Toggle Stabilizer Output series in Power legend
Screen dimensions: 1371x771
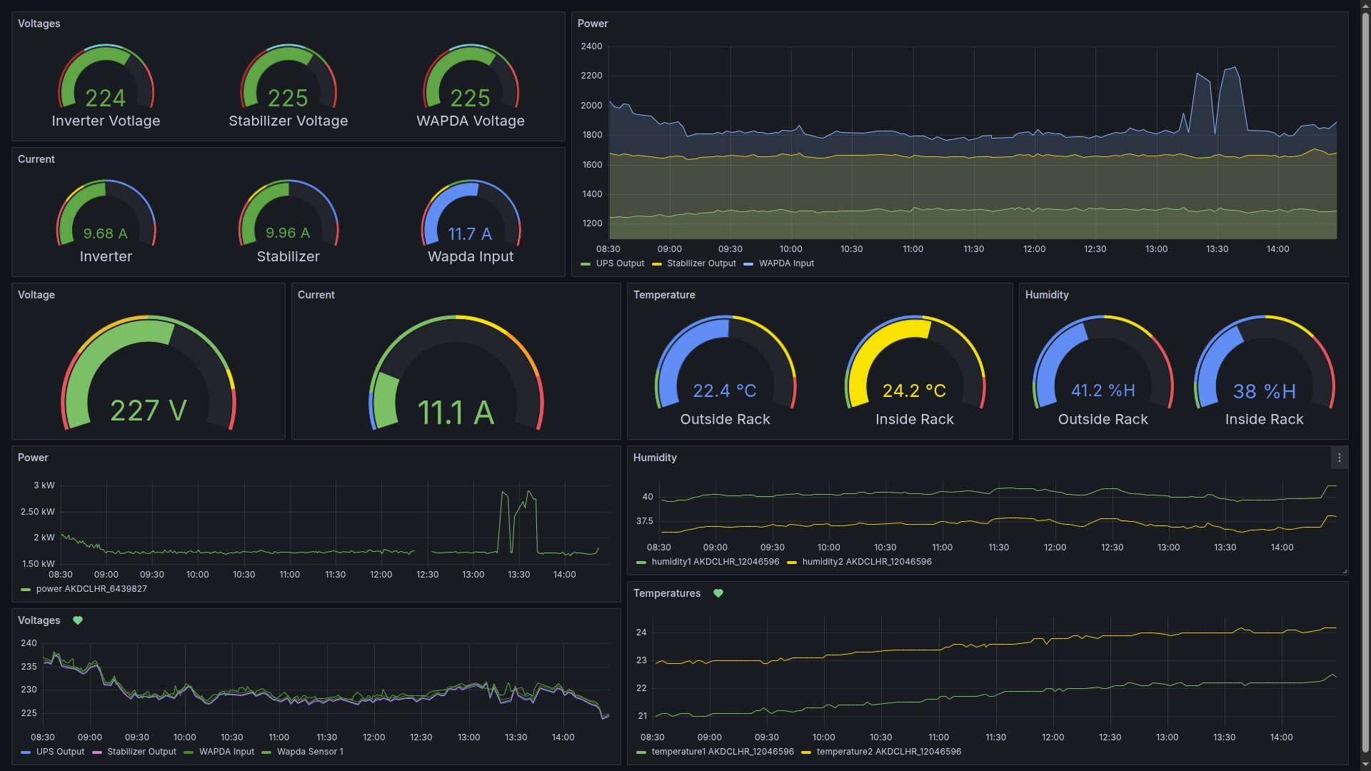pos(700,263)
